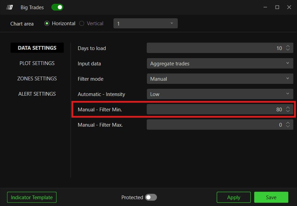Switch to the ZONES SETTINGS tab
This screenshot has height=206, width=297.
(x=37, y=79)
